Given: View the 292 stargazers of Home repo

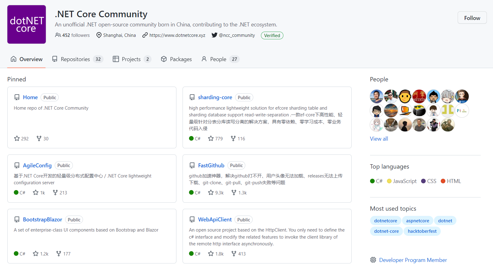Looking at the screenshot, I should [x=21, y=138].
